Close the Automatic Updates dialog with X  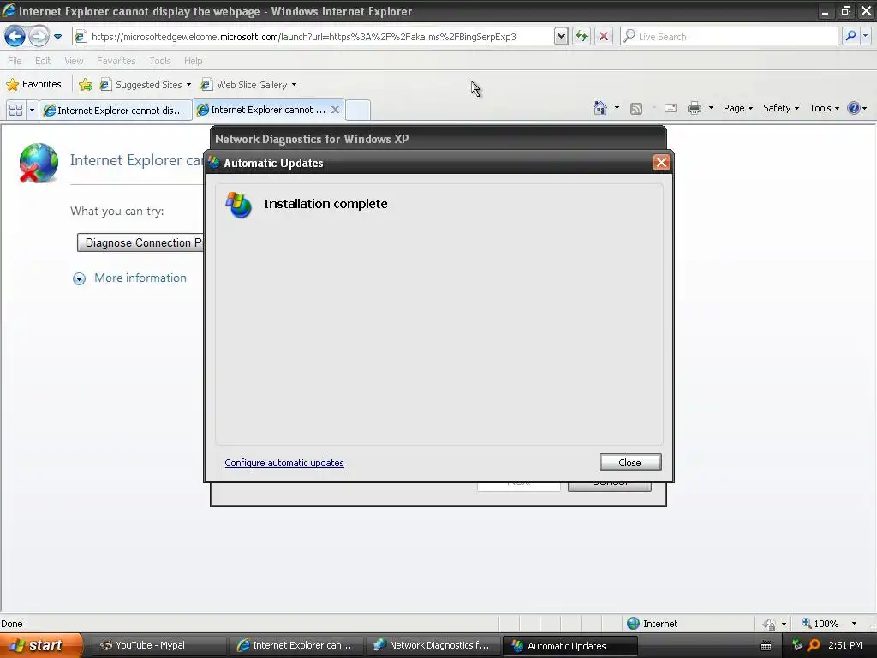click(661, 163)
